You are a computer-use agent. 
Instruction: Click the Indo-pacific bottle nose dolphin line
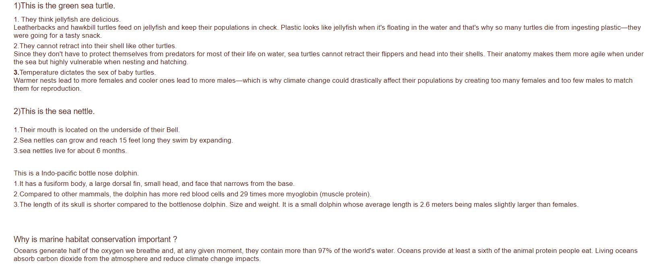pyautogui.click(x=76, y=173)
